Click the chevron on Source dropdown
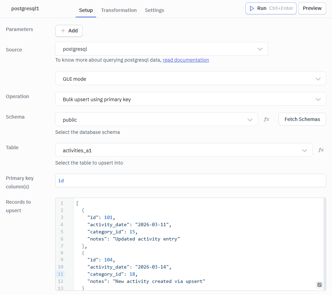This screenshot has height=295, width=332. pyautogui.click(x=260, y=49)
